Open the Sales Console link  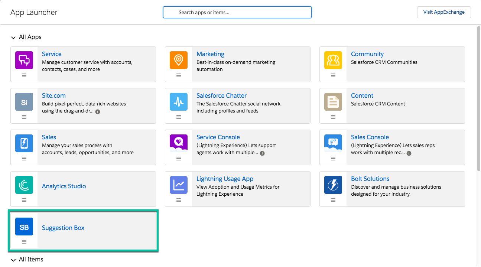pos(370,137)
